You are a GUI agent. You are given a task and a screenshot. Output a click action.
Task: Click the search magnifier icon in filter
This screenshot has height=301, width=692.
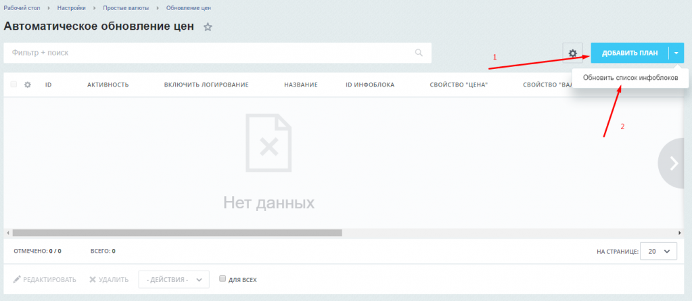click(x=419, y=53)
